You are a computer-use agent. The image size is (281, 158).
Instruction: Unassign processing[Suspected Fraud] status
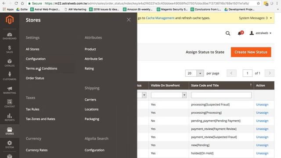[x=262, y=104]
